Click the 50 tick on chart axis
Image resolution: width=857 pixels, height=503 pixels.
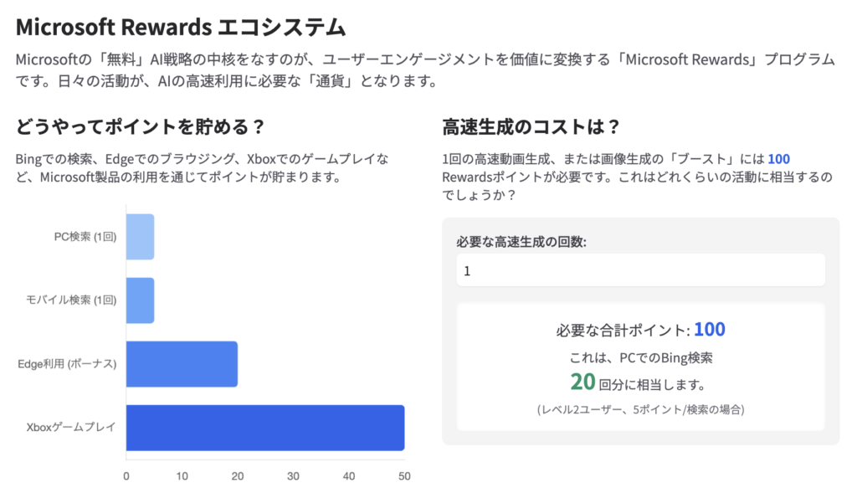(x=404, y=476)
